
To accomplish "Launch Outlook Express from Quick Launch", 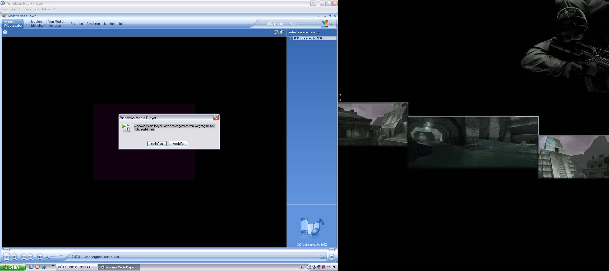I will pos(31,267).
